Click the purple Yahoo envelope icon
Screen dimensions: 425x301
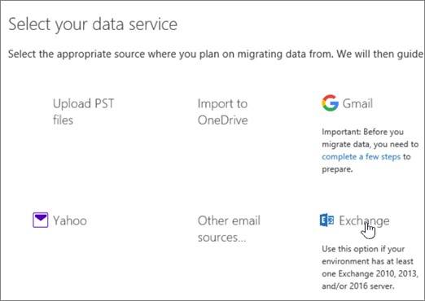(41, 220)
